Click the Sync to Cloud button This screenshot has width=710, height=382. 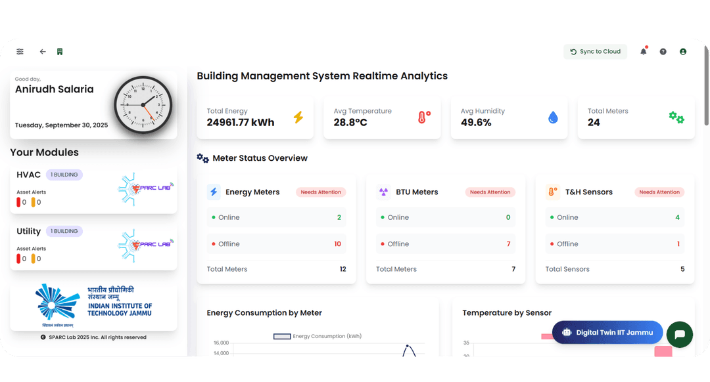[x=595, y=52]
